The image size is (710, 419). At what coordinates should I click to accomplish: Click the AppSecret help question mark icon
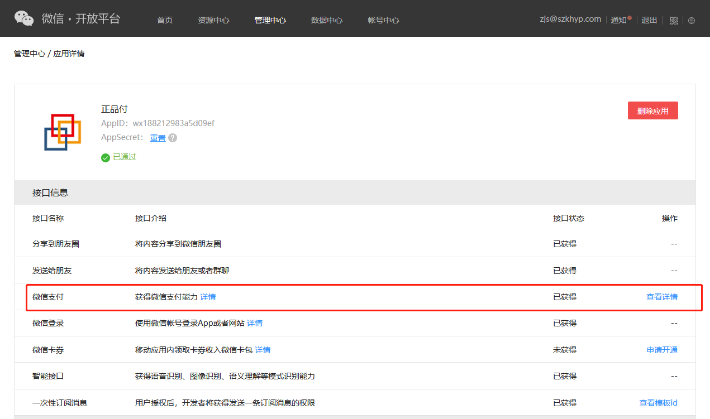(173, 138)
